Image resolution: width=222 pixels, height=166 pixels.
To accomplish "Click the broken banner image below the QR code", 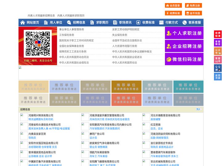I will click(x=111, y=73).
